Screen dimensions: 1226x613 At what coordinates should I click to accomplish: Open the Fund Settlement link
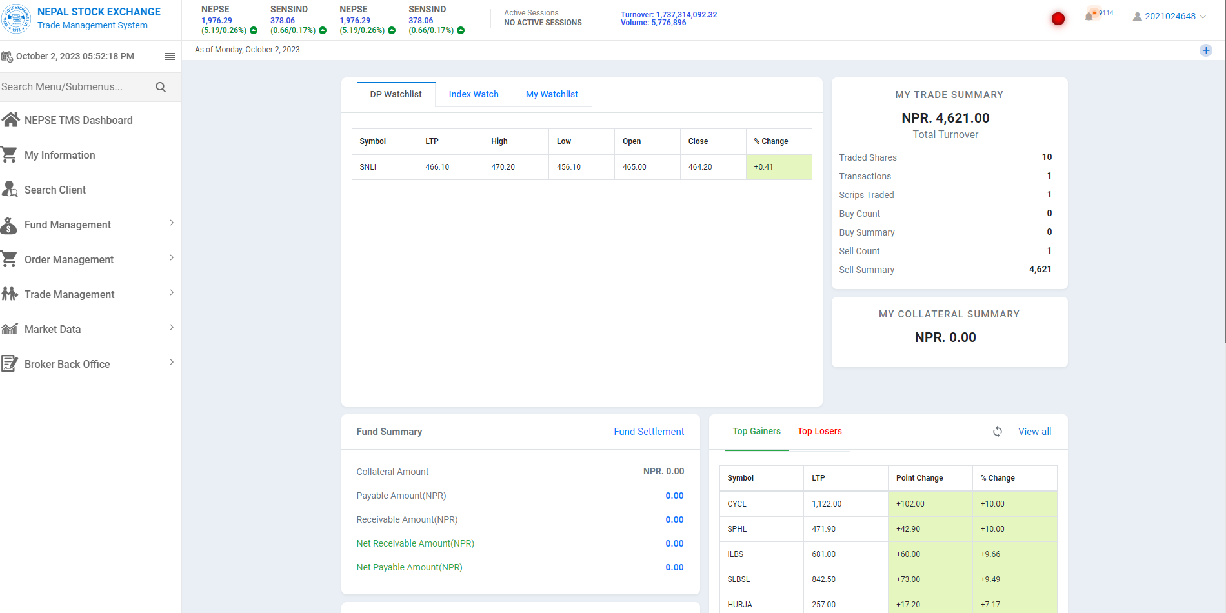648,432
